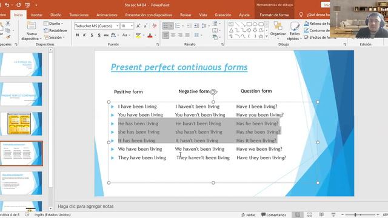Select the oval shape in the gallery
Image resolution: width=388 pixels, height=218 pixels.
(x=255, y=24)
